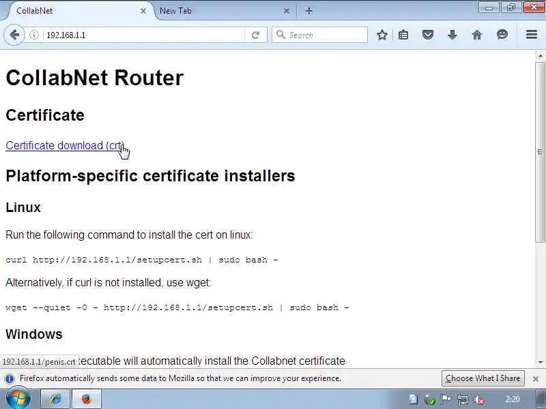The width and height of the screenshot is (546, 409).
Task: Click the vertical scrollbar thumb
Action: point(540,152)
